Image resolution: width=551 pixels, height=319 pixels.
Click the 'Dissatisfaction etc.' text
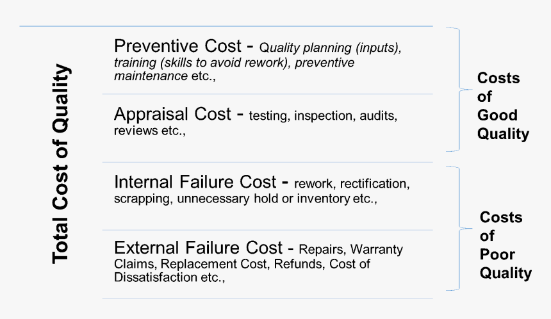[x=169, y=277]
